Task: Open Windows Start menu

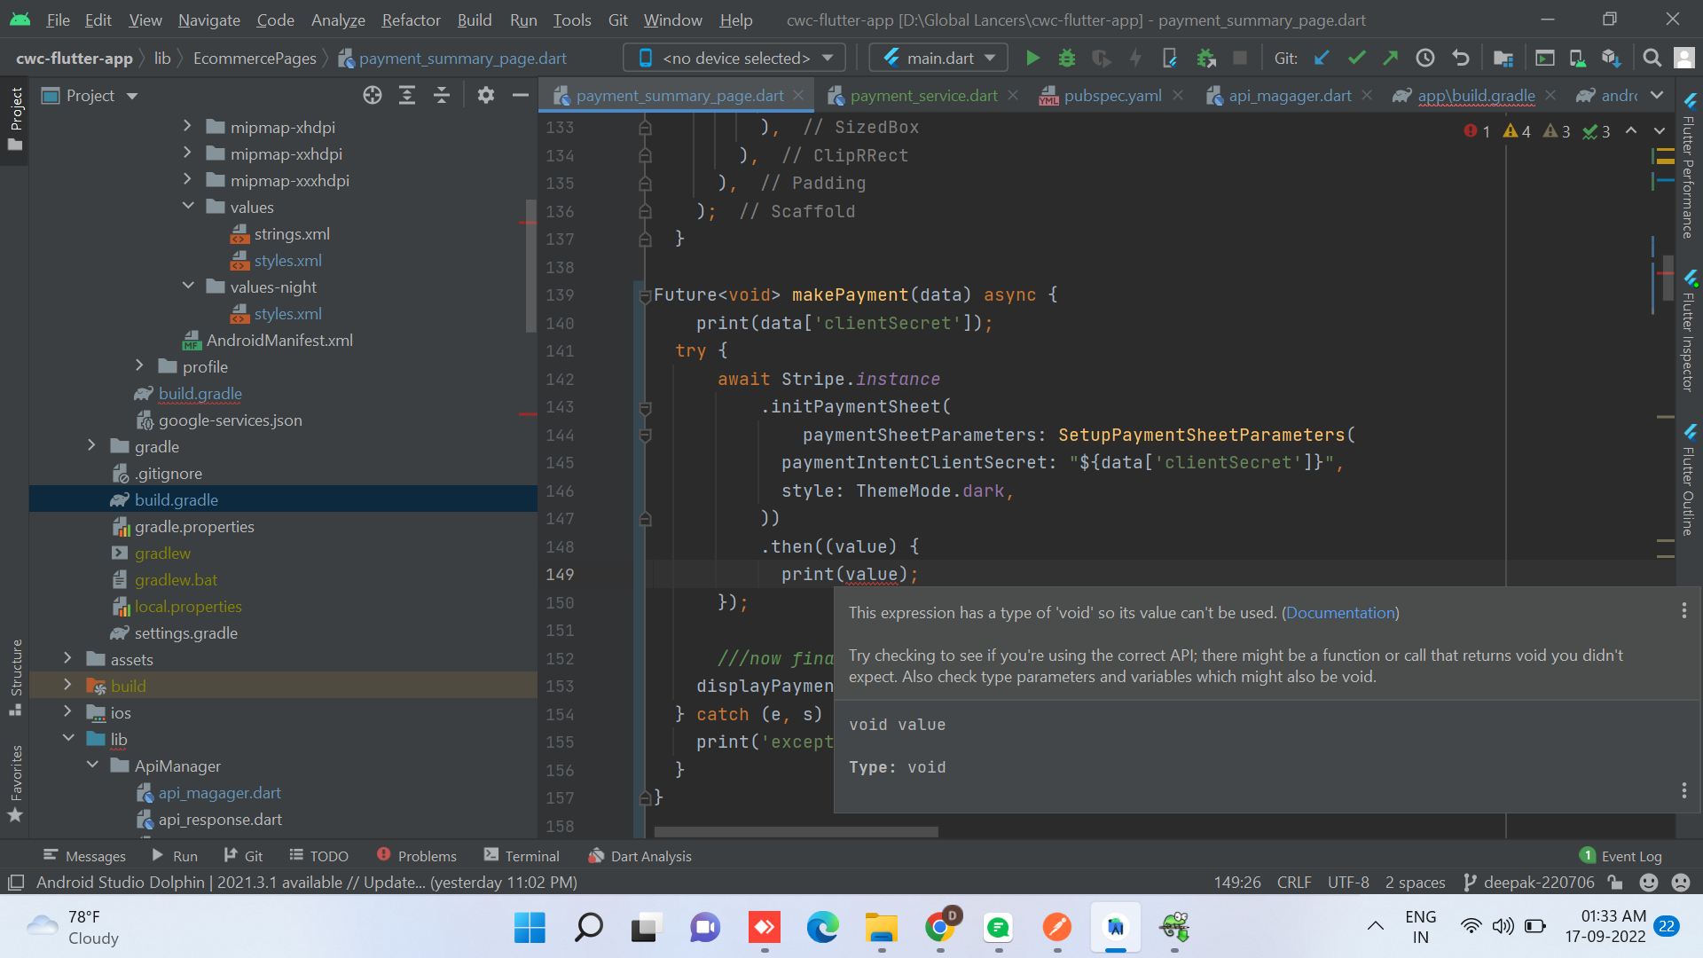Action: (x=530, y=928)
